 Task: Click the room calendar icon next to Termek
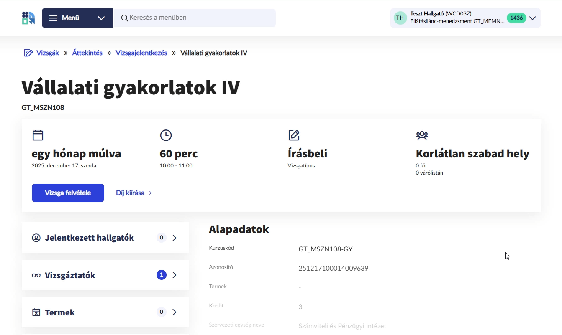click(36, 312)
